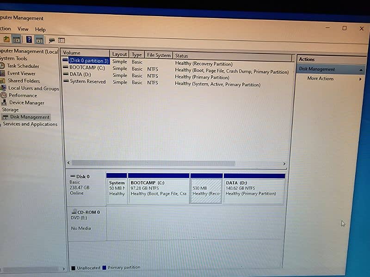Open Shared Folders in the tree
This screenshot has width=370, height=277.
click(x=24, y=81)
